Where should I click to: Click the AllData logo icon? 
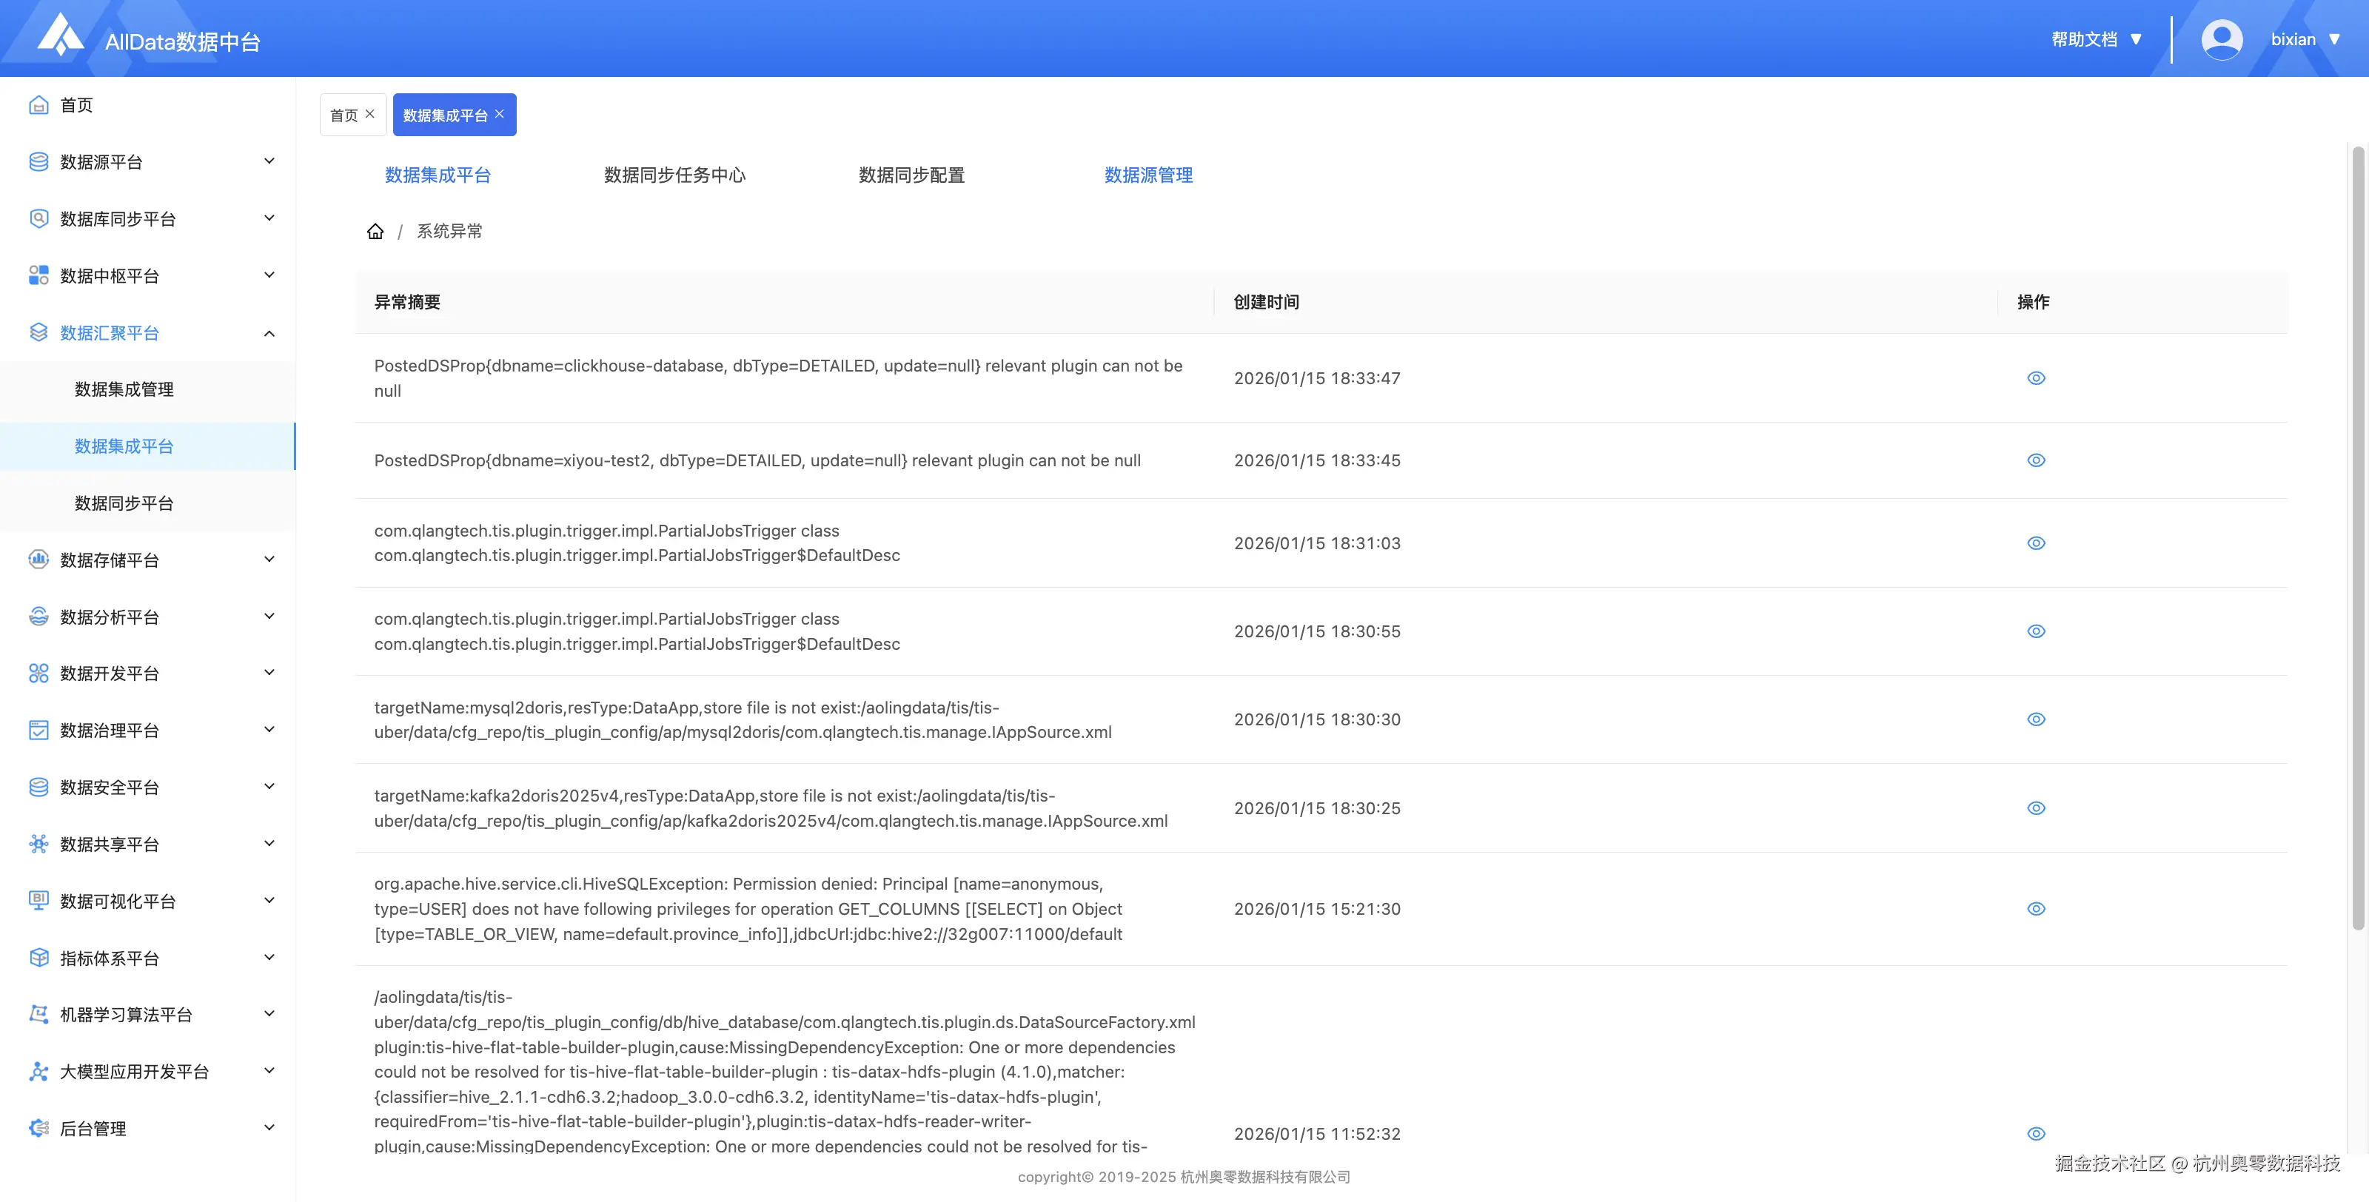coord(60,35)
